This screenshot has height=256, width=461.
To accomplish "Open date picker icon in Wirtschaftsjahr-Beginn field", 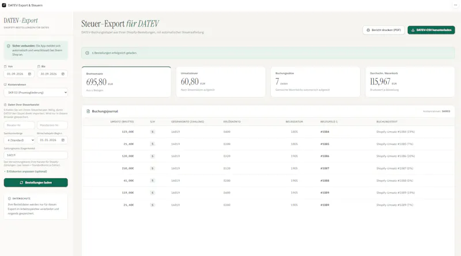I will [x=63, y=140].
